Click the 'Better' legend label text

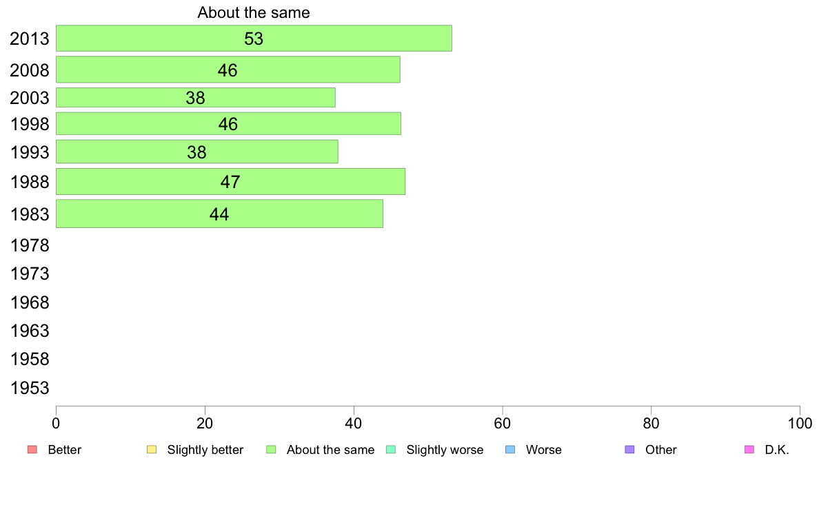click(65, 450)
